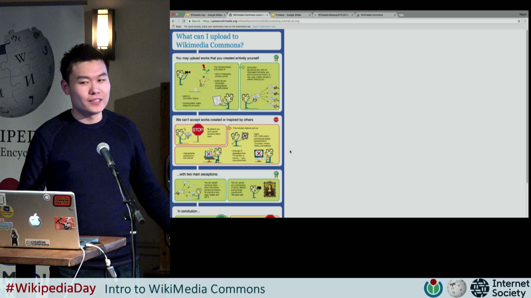Close the Wikipedia:Meetup/NYC tab
531x298 pixels.
point(352,15)
